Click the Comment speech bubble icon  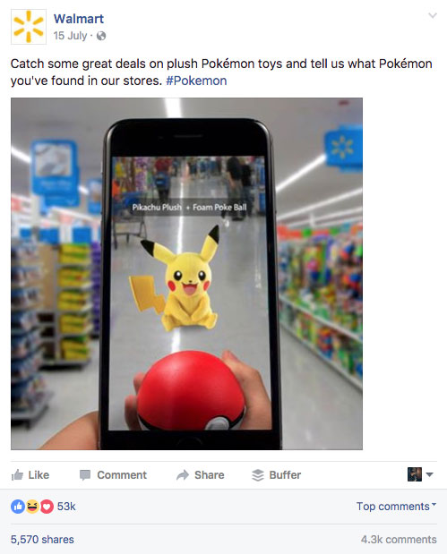click(x=85, y=475)
